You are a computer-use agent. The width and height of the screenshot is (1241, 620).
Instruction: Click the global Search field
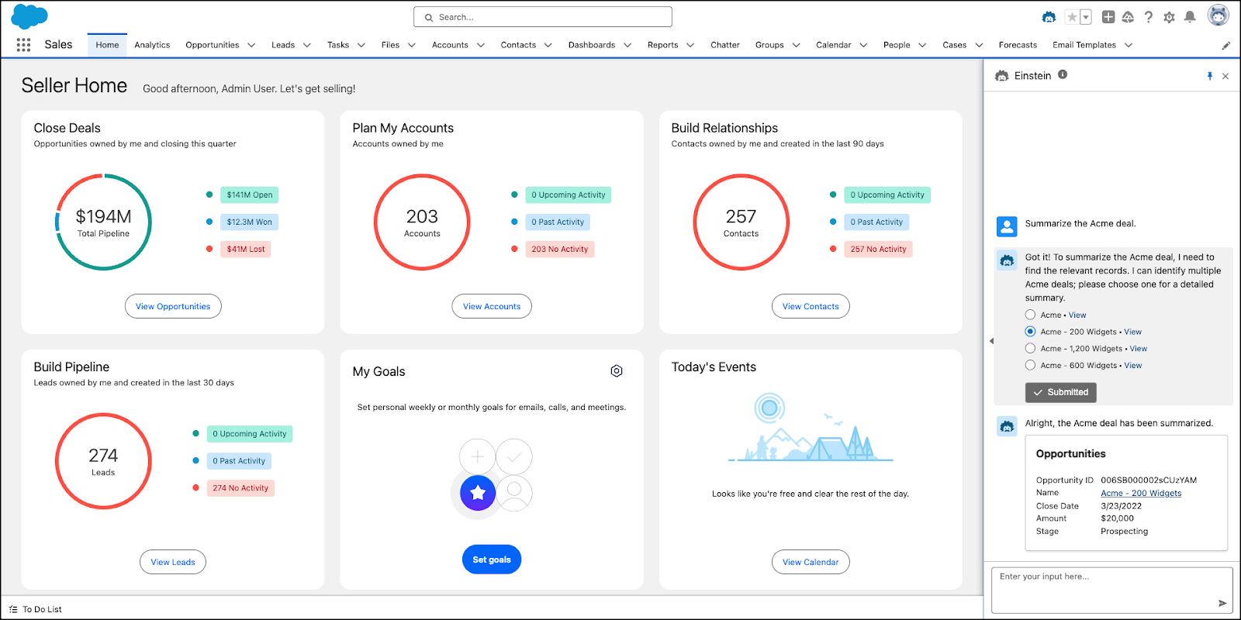(543, 17)
